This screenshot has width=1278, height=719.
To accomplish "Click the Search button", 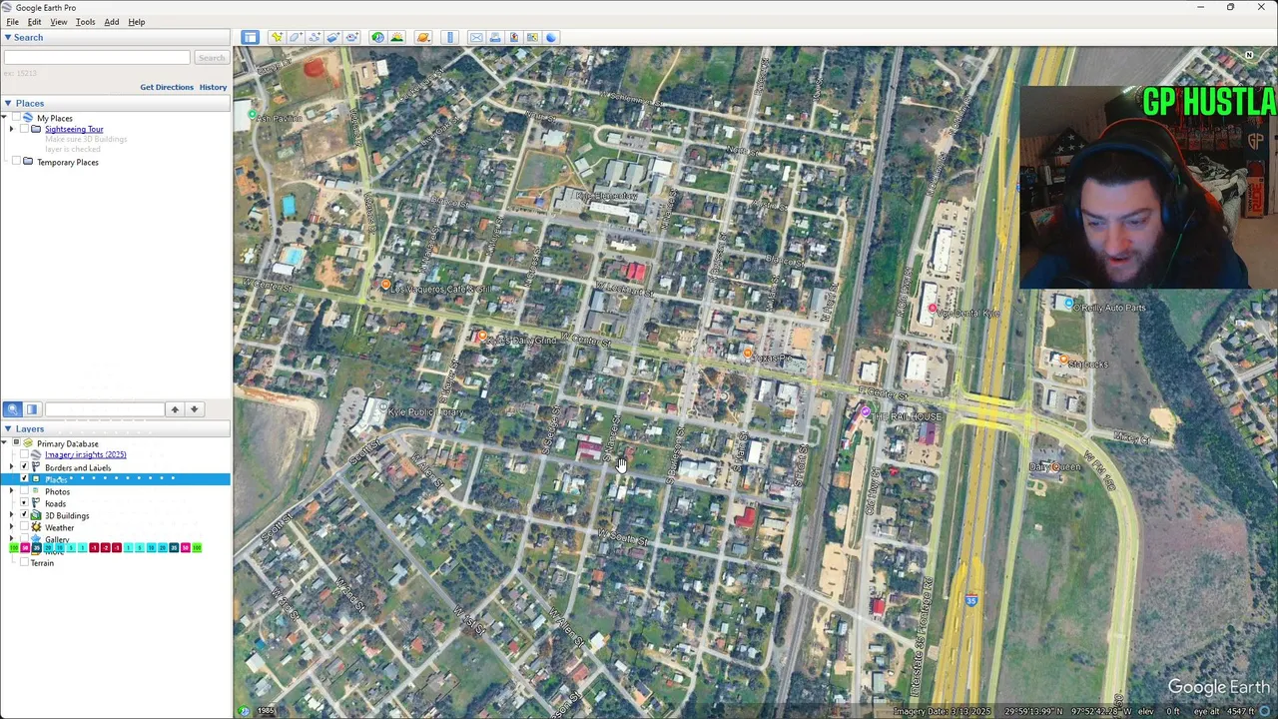I will point(211,58).
